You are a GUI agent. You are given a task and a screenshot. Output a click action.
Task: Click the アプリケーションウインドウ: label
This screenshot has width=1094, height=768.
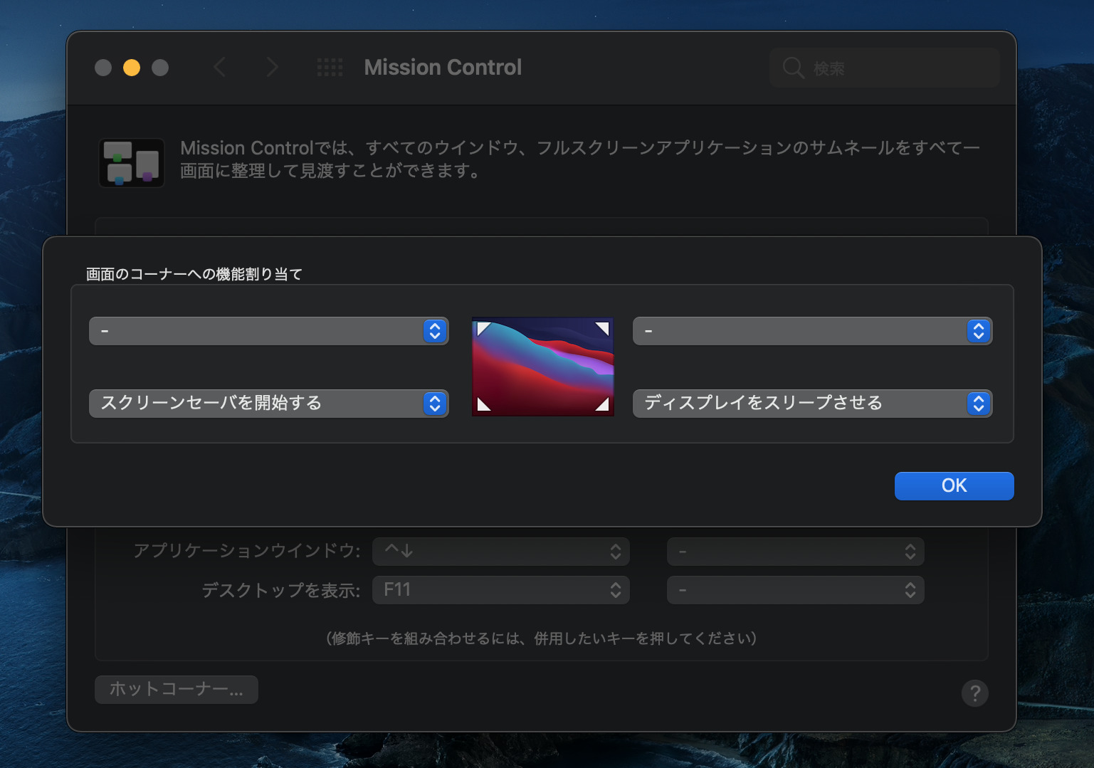pyautogui.click(x=247, y=551)
